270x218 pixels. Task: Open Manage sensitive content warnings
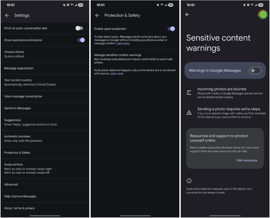click(x=135, y=59)
